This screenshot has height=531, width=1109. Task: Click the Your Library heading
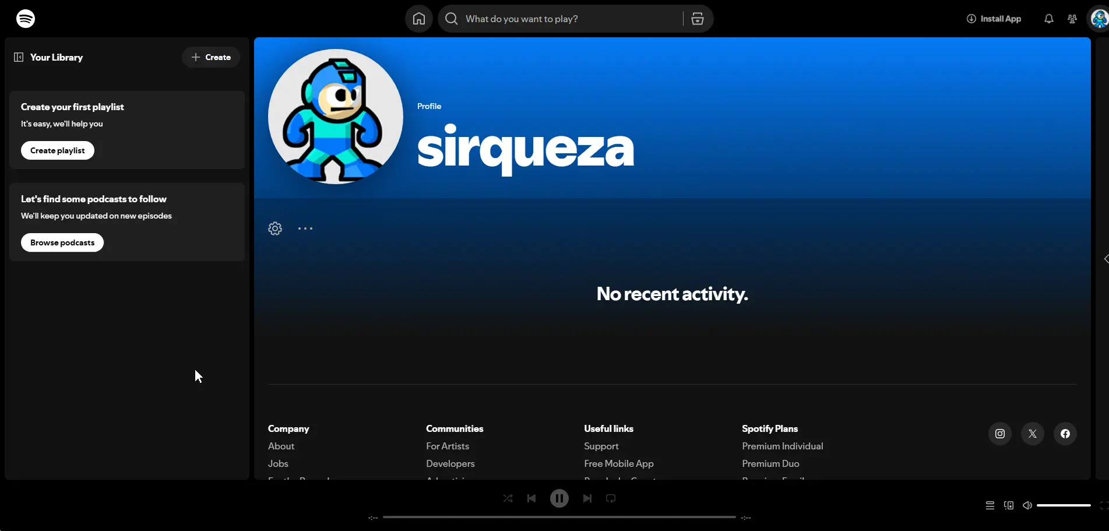pyautogui.click(x=57, y=57)
